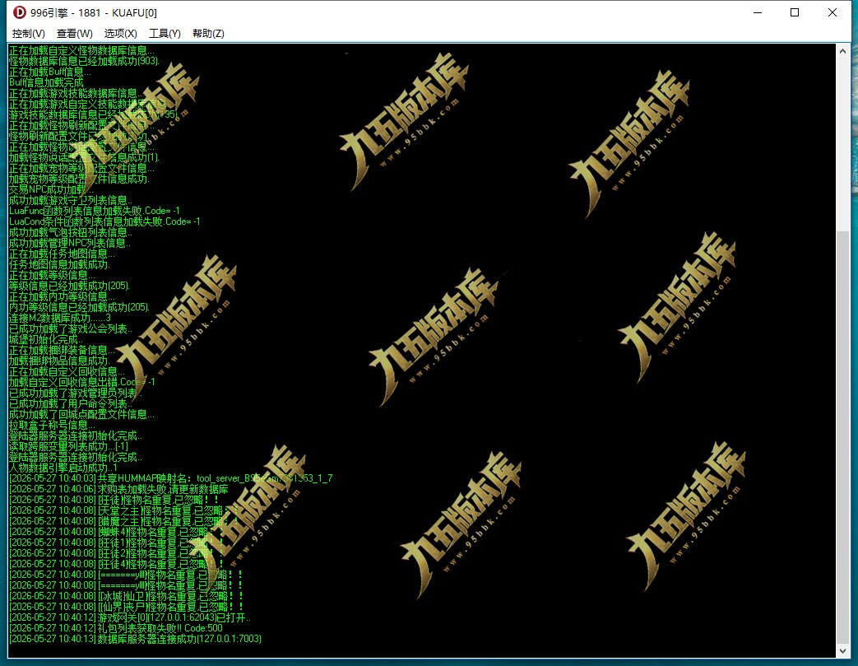Click log line '正在加载自定义怪物数据库信息...'
Screen dimensions: 858x666
coord(81,50)
